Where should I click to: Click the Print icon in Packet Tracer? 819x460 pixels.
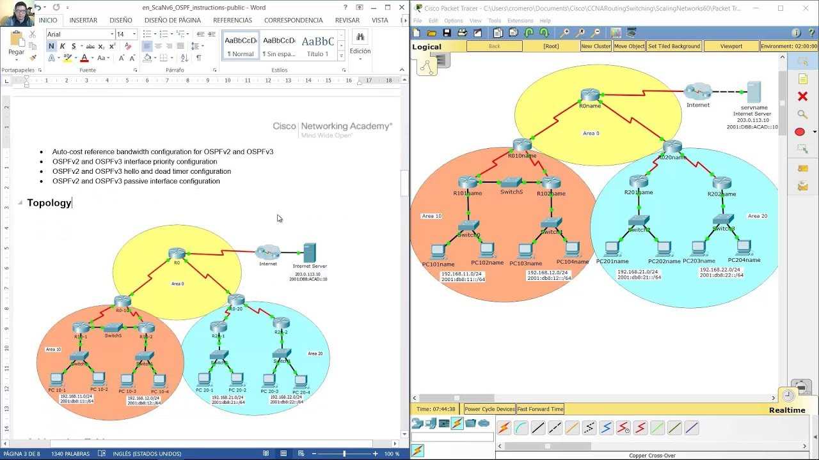click(462, 33)
